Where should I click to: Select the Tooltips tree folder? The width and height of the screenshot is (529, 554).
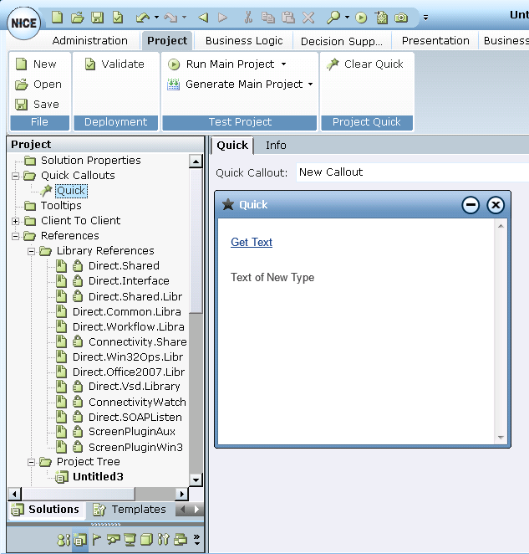pyautogui.click(x=61, y=206)
